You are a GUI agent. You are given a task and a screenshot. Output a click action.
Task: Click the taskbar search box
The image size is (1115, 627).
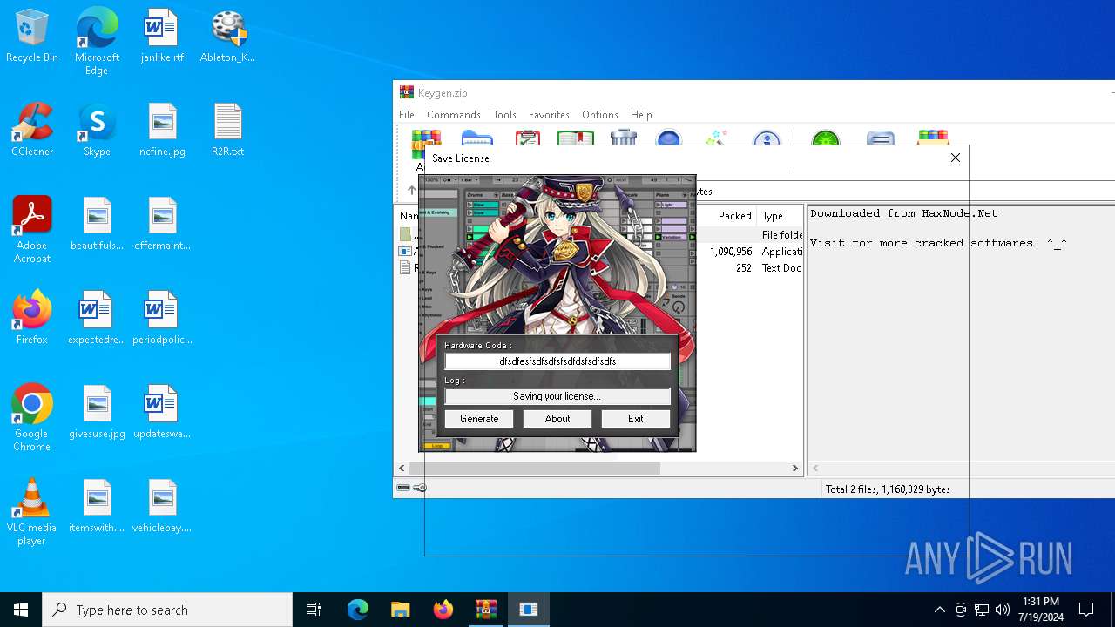[167, 610]
